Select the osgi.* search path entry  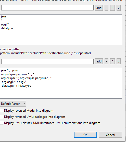pyautogui.click(x=5, y=24)
